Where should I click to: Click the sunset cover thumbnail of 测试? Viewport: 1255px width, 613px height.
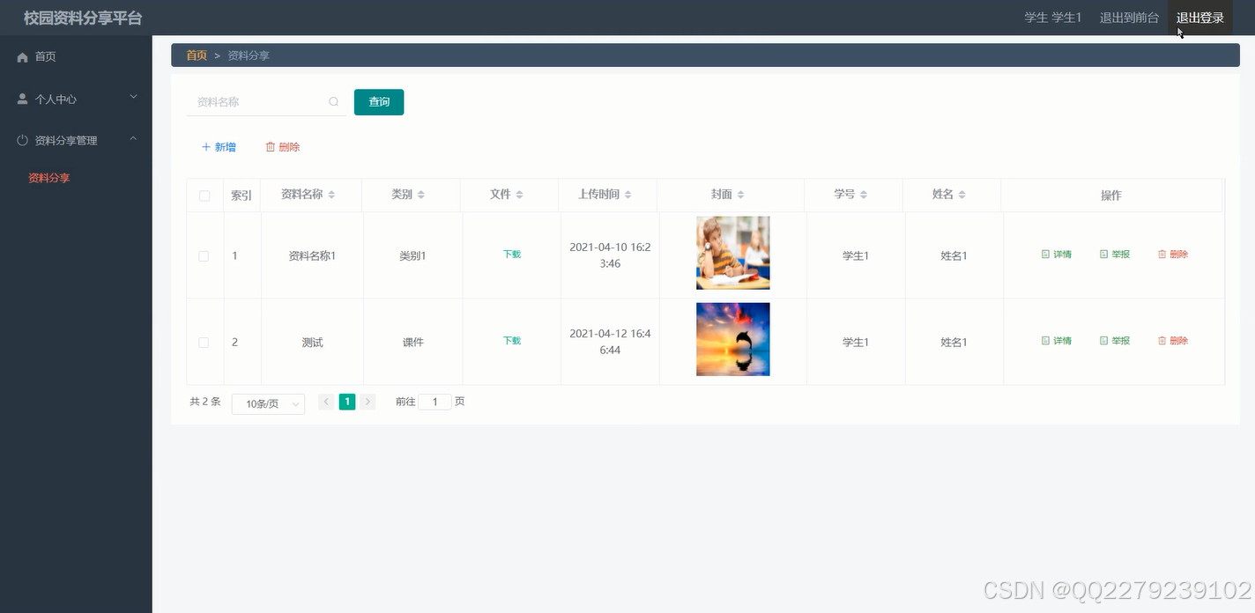tap(732, 339)
